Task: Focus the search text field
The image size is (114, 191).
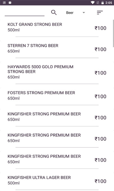Action: [25, 13]
